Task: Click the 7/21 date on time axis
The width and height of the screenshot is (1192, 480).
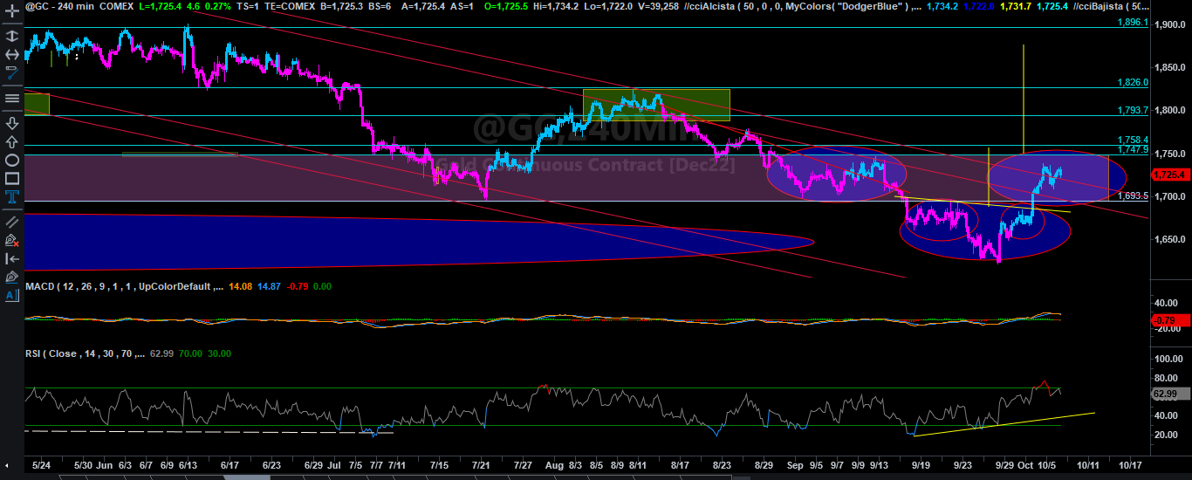Action: (482, 464)
